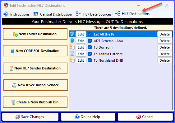175x123 pixels.
Task: Delete the To Kaitaia Listener destination
Action: pyautogui.click(x=165, y=54)
